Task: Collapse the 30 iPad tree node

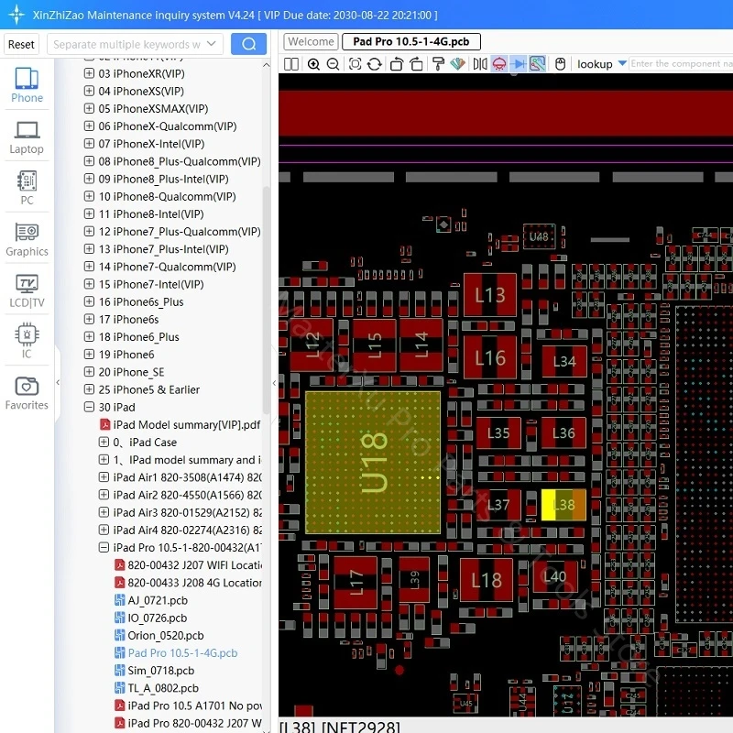Action: click(89, 407)
